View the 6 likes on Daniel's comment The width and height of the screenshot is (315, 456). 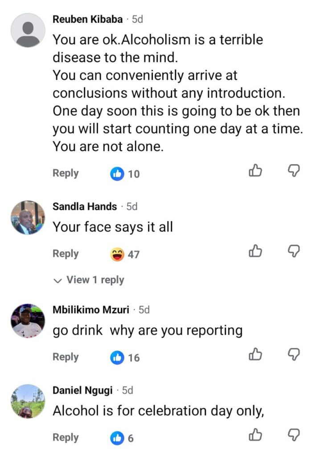click(x=122, y=438)
